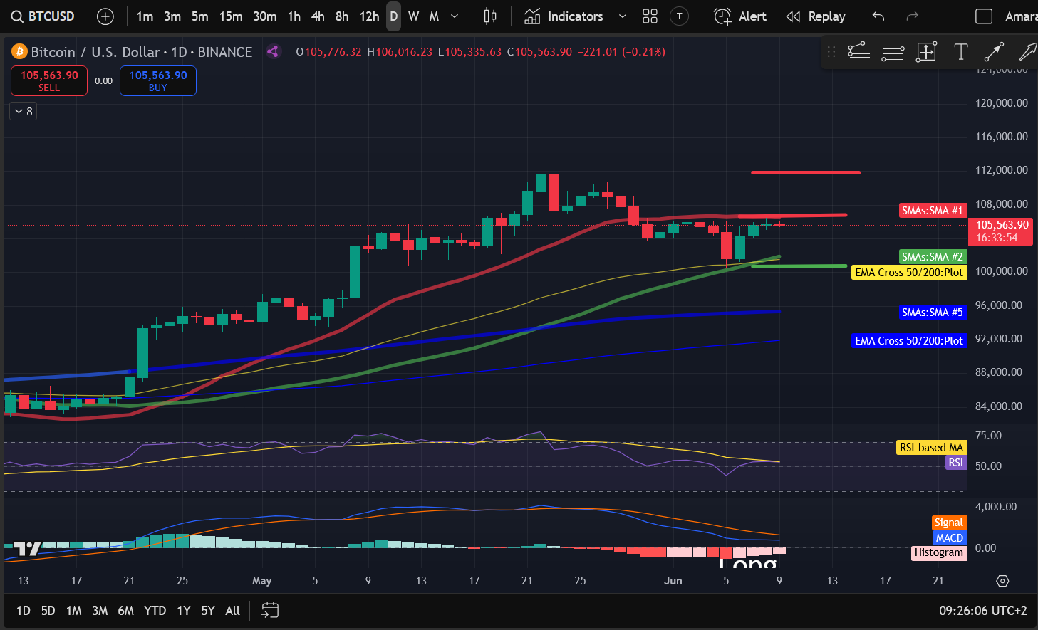The image size is (1038, 630).
Task: Open the BTCUSD symbol search field
Action: (x=43, y=16)
